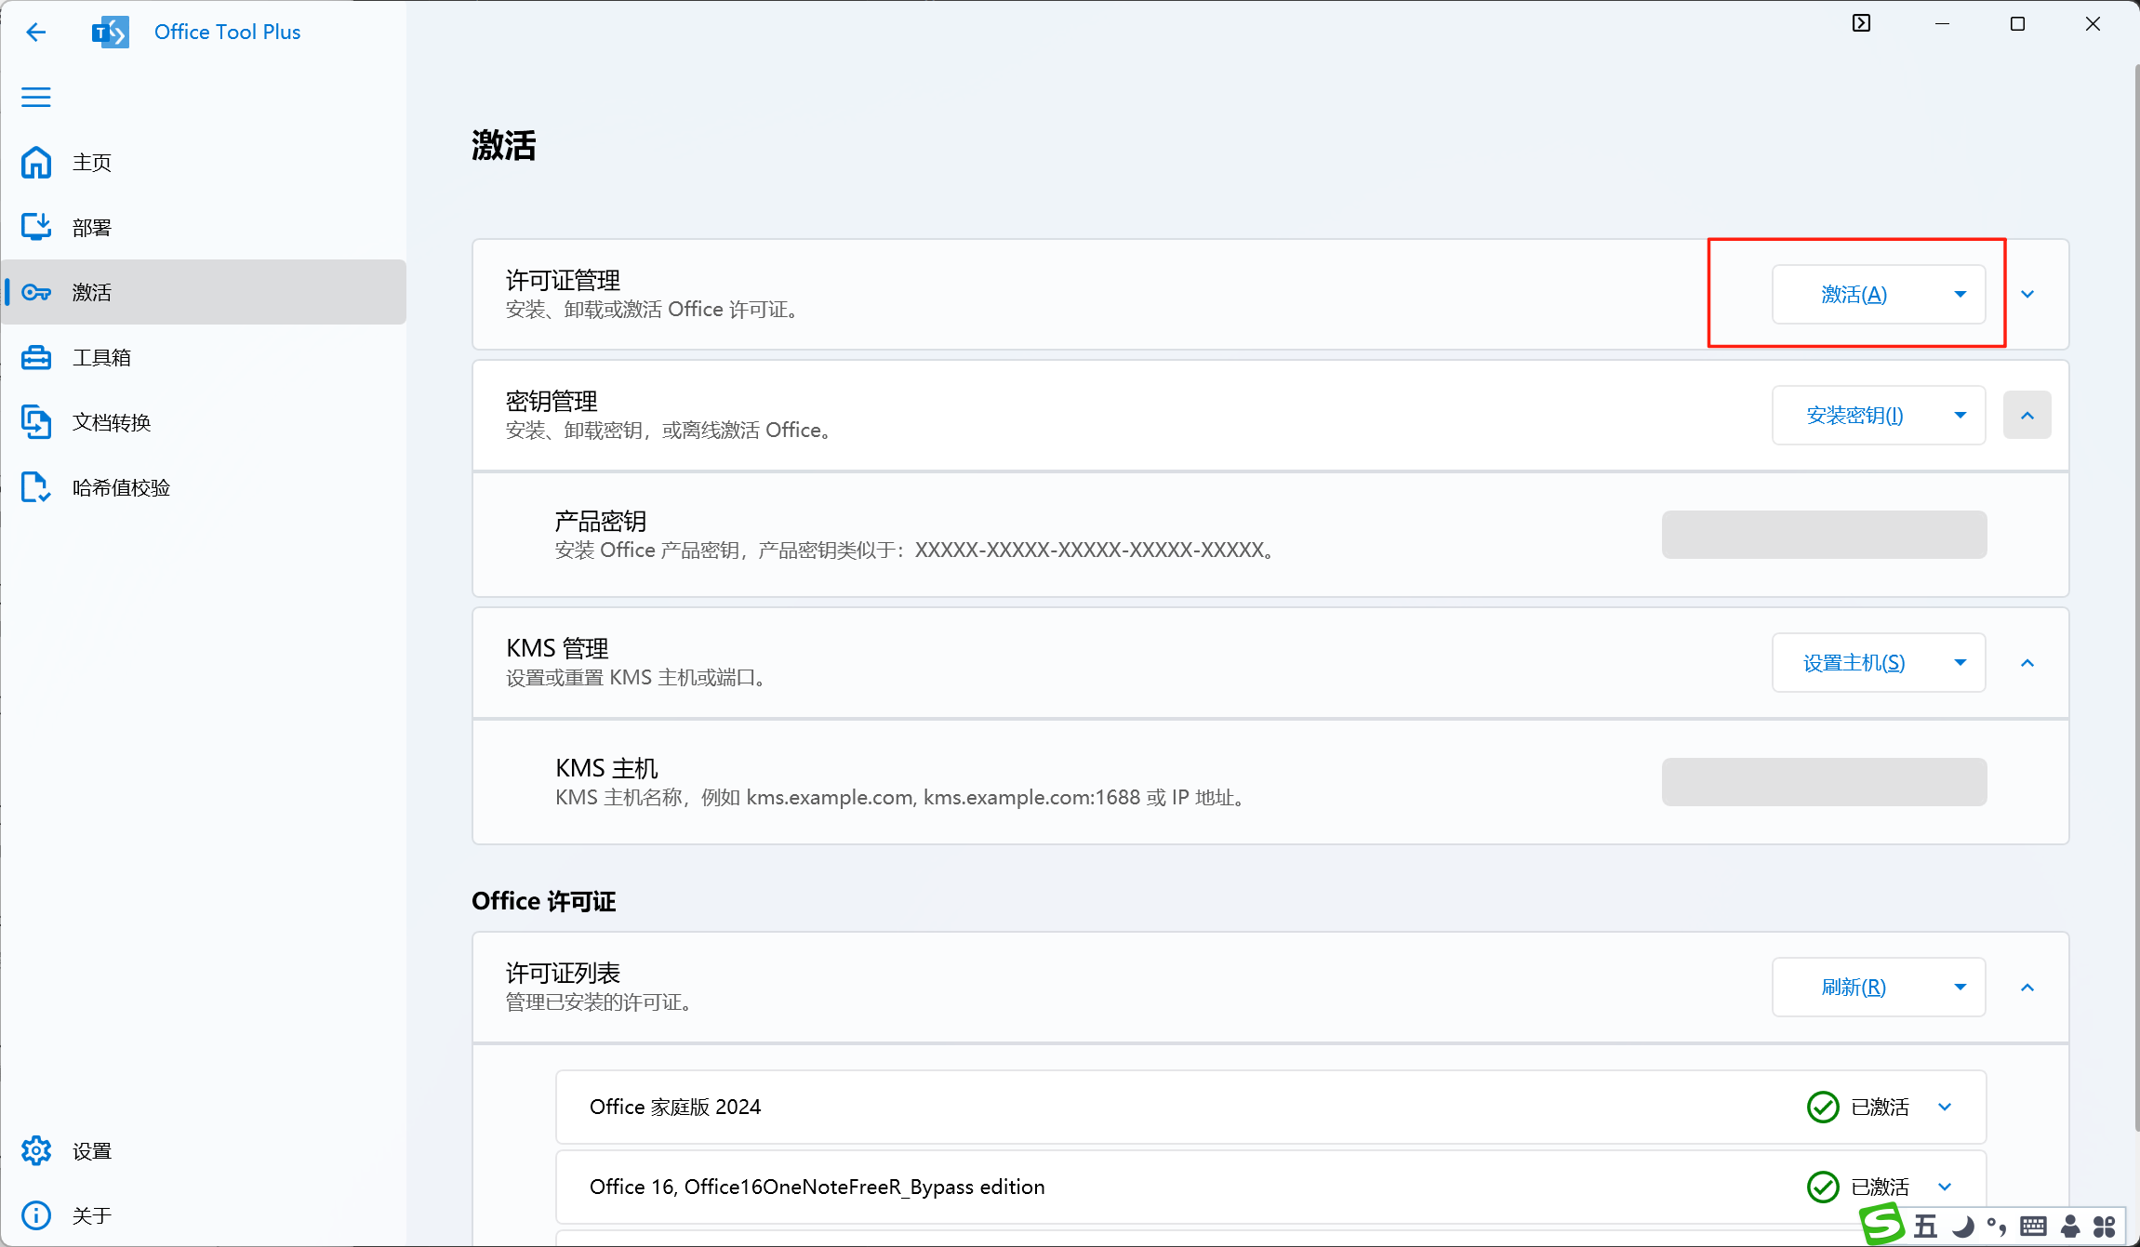Open the 工具箱 toolbox page
Viewport: 2140px width, 1247px height.
click(204, 357)
